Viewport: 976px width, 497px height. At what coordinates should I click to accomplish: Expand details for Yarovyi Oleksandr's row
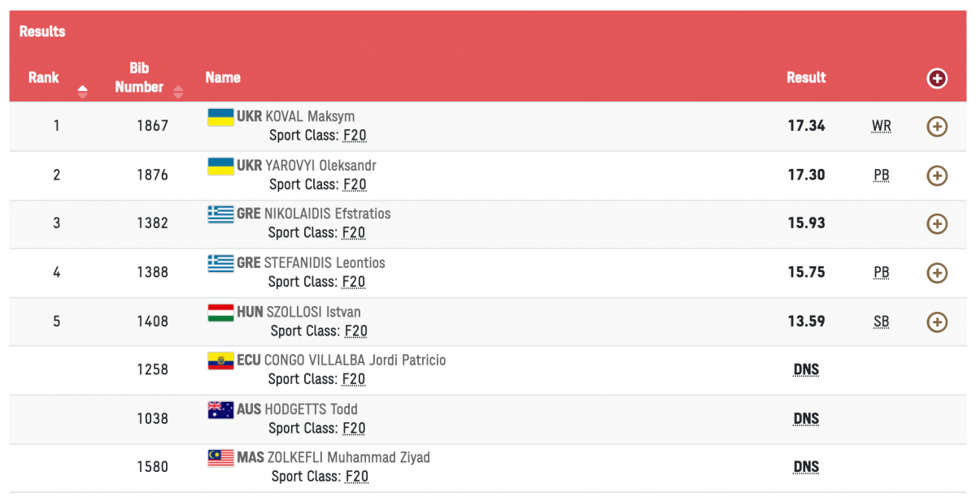click(x=937, y=175)
